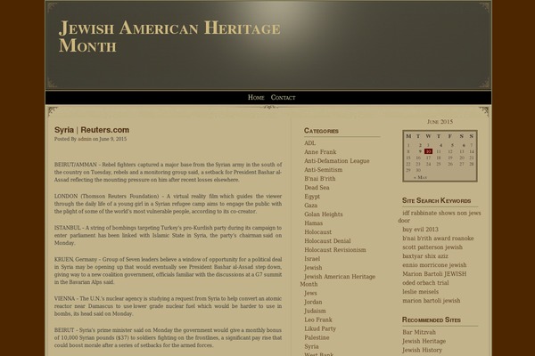Select the Likud Party category
Screen dimensions: 535x356
click(320, 328)
